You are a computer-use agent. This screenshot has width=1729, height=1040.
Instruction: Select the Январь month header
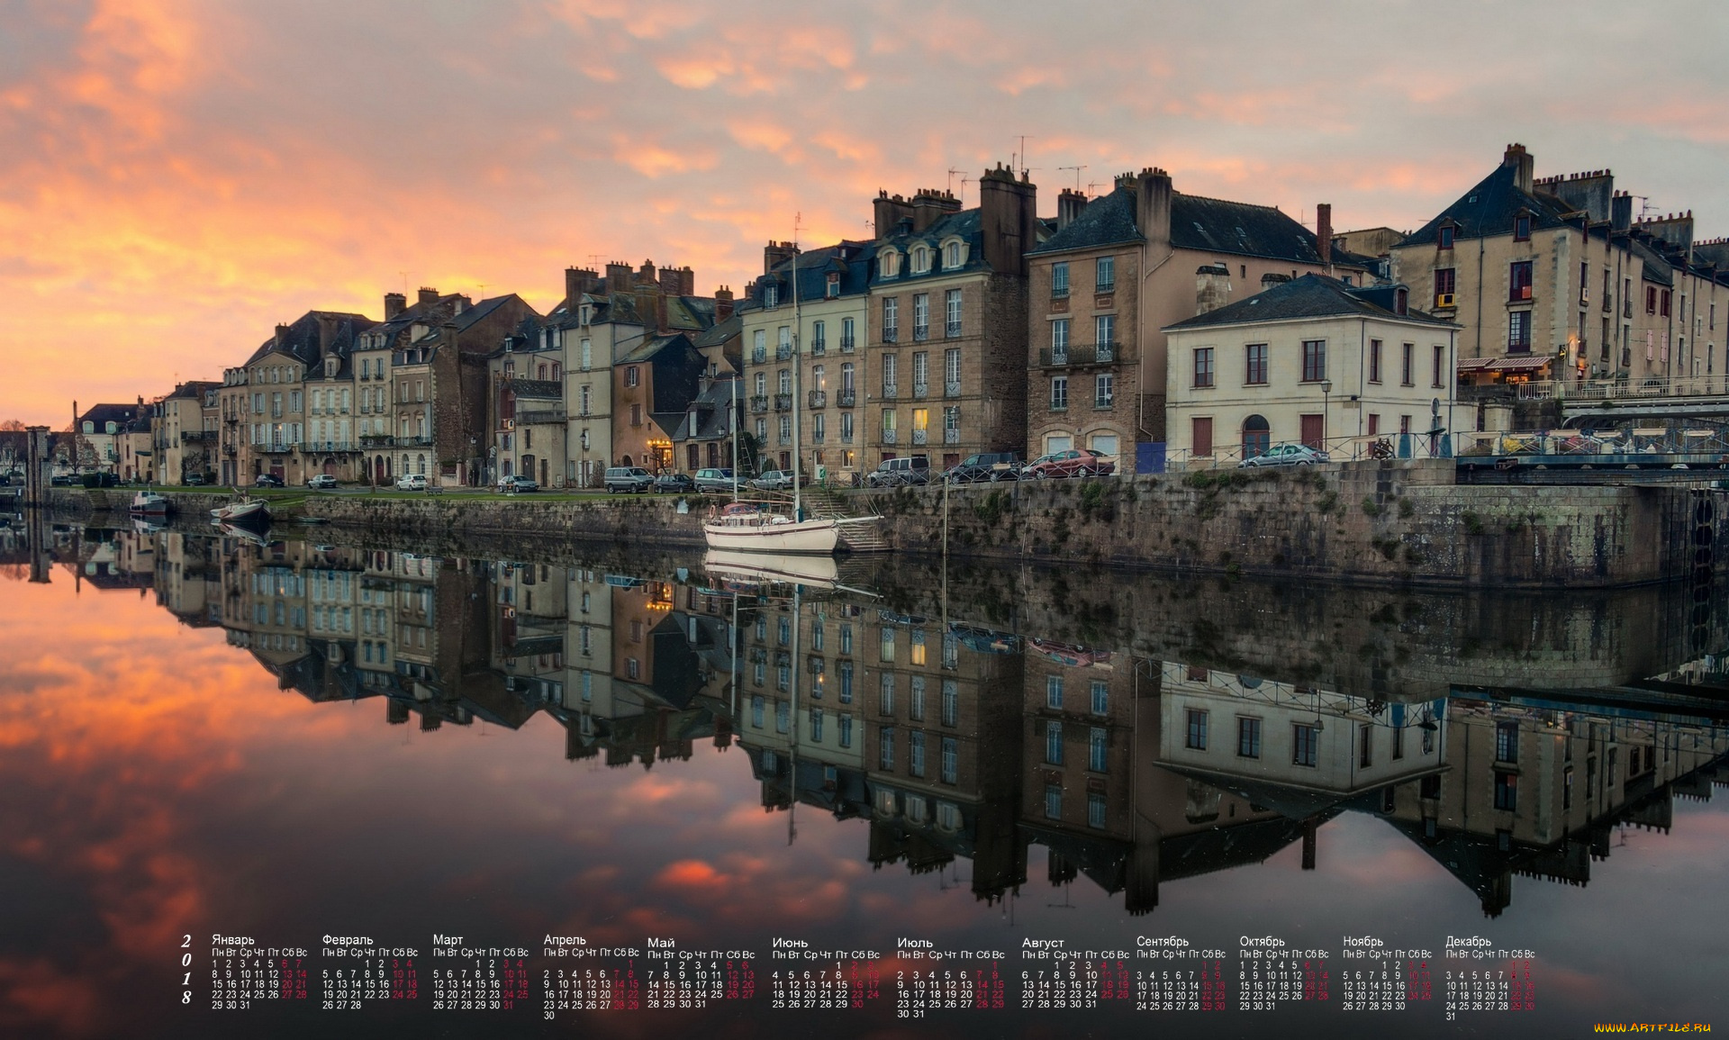pos(232,940)
